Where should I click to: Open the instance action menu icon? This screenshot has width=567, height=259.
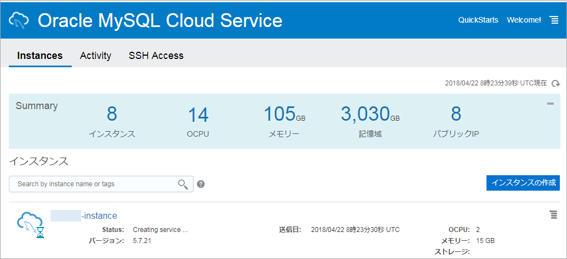[553, 215]
